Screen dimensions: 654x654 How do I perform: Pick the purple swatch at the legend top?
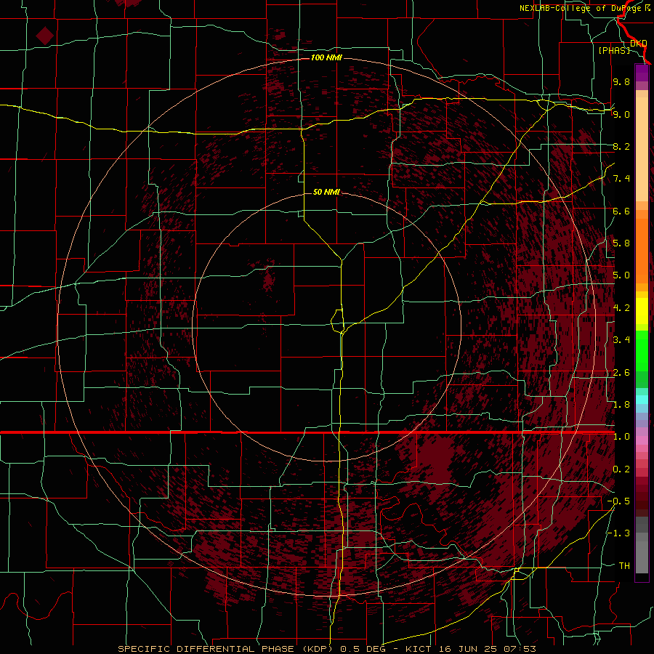(x=642, y=73)
